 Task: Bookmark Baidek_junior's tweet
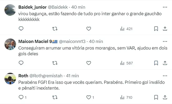pos(156,29)
